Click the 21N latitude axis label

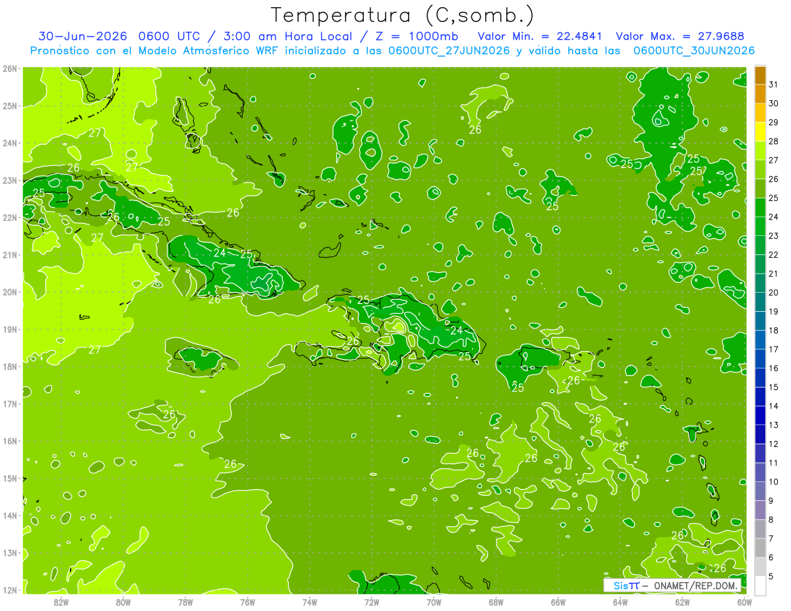10,255
